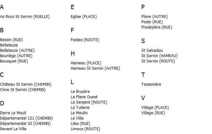Select St Sernin (HAMEAU)

(x=160, y=56)
